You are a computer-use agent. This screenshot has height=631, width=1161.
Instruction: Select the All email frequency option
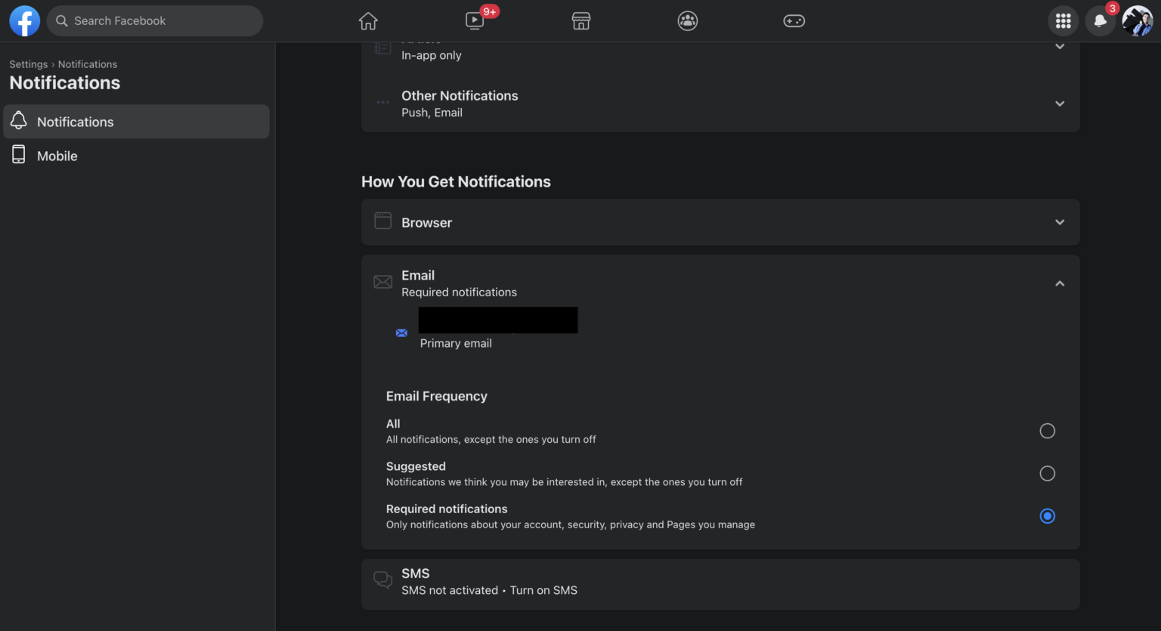[x=1047, y=430]
